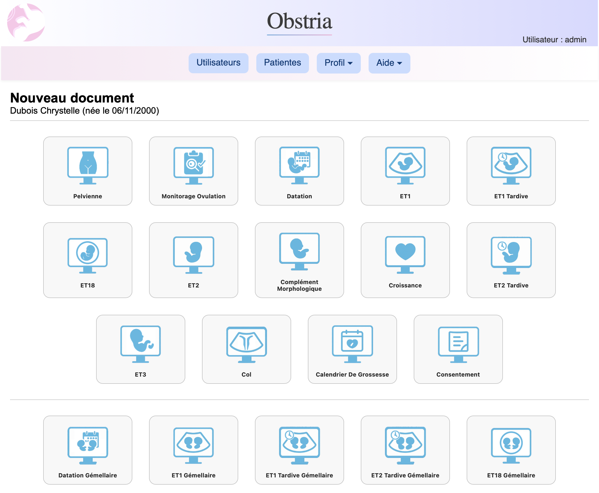599x493 pixels.
Task: Select the ET18 fetus-in-circle icon
Action: pos(87,255)
